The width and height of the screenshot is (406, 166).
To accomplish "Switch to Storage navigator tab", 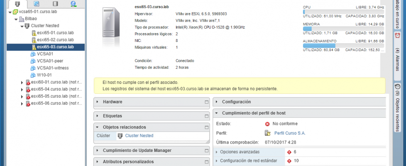I will [55, 4].
